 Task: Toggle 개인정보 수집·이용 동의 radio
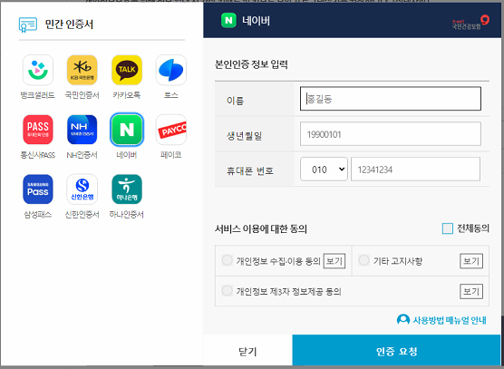coord(227,260)
